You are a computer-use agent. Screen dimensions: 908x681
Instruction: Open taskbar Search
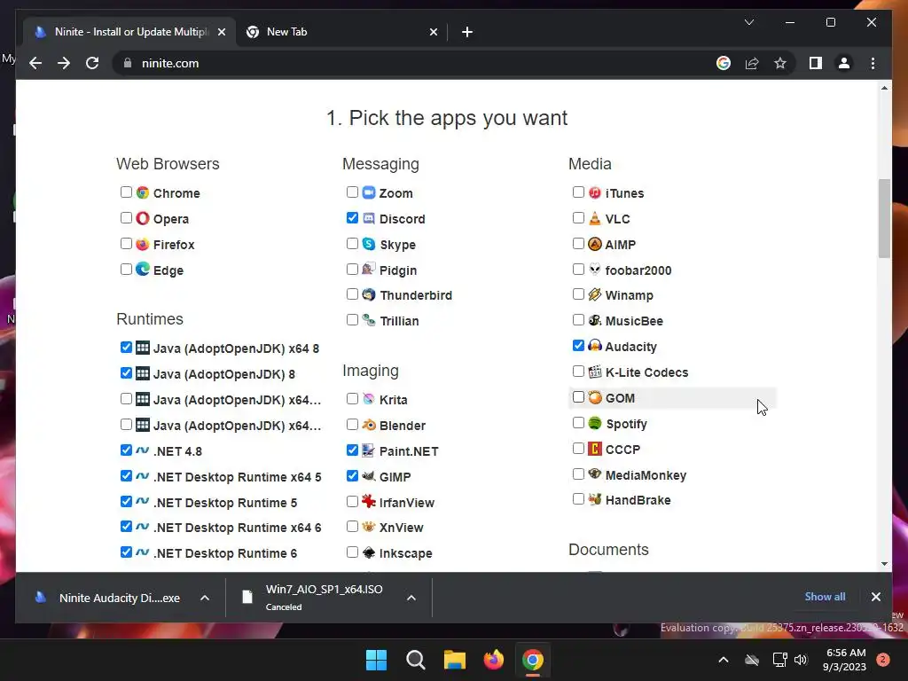(x=416, y=660)
